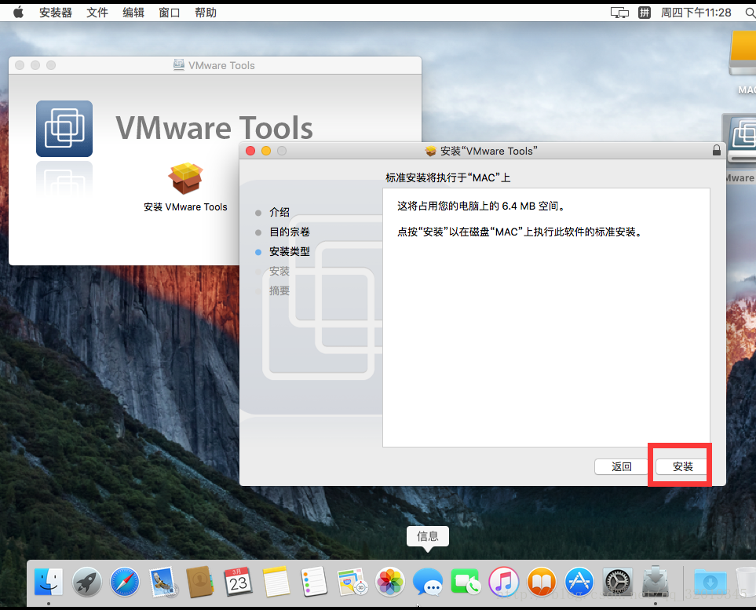The width and height of the screenshot is (756, 610).
Task: Open Contacts from the Dock
Action: (199, 582)
